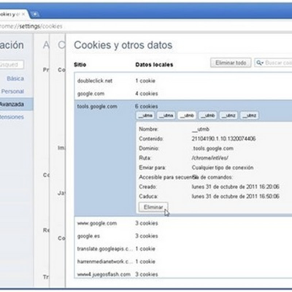Image resolution: width=292 pixels, height=292 pixels.
Task: Click the '1 cookie' count for doubleclick.net
Action: click(x=145, y=81)
